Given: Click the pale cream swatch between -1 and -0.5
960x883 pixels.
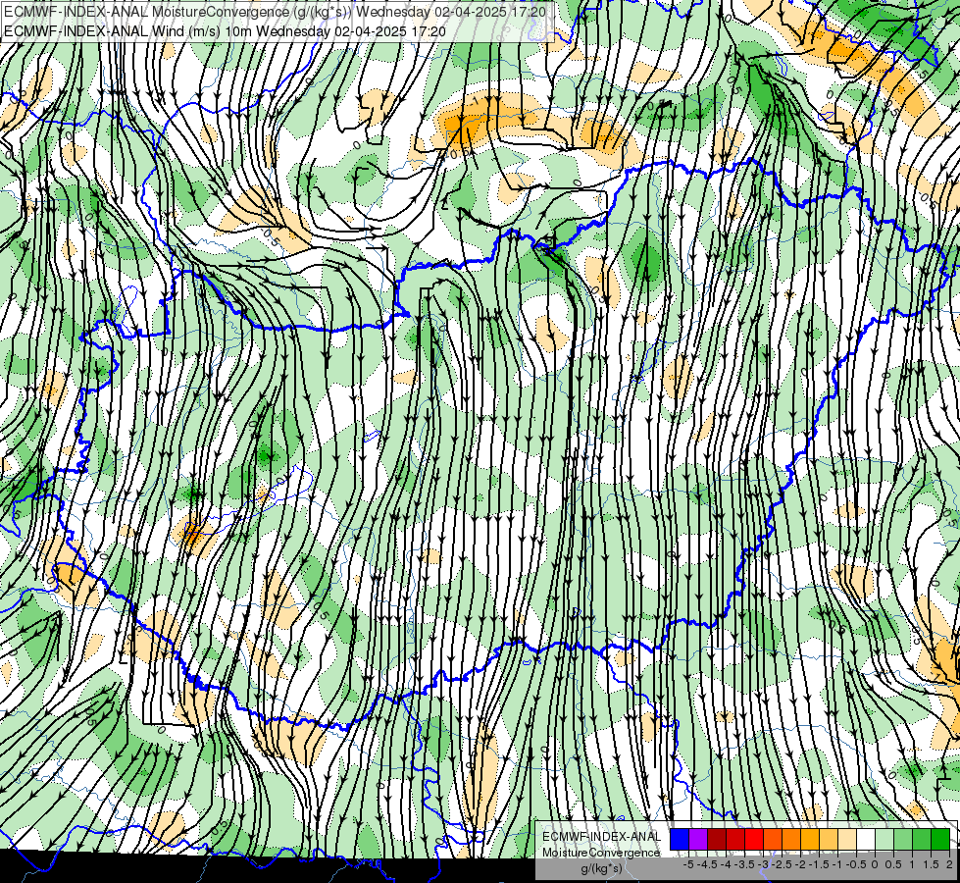Looking at the screenshot, I should (x=847, y=840).
